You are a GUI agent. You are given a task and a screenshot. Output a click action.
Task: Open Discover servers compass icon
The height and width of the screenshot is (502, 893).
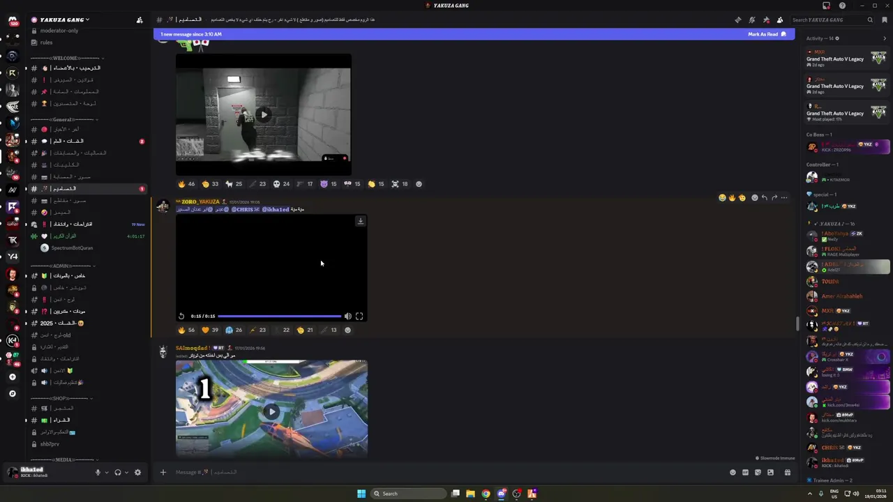coord(12,393)
